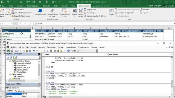This screenshot has width=175, height=98.
Task: Open the Diseño de página tab
Action: [x=33, y=6]
